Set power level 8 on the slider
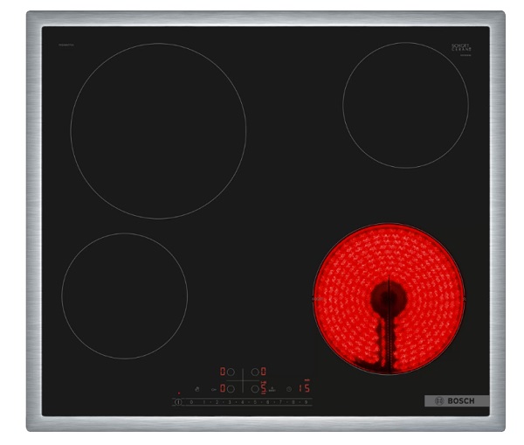Viewport: 524px width, 445px height. tap(293, 402)
